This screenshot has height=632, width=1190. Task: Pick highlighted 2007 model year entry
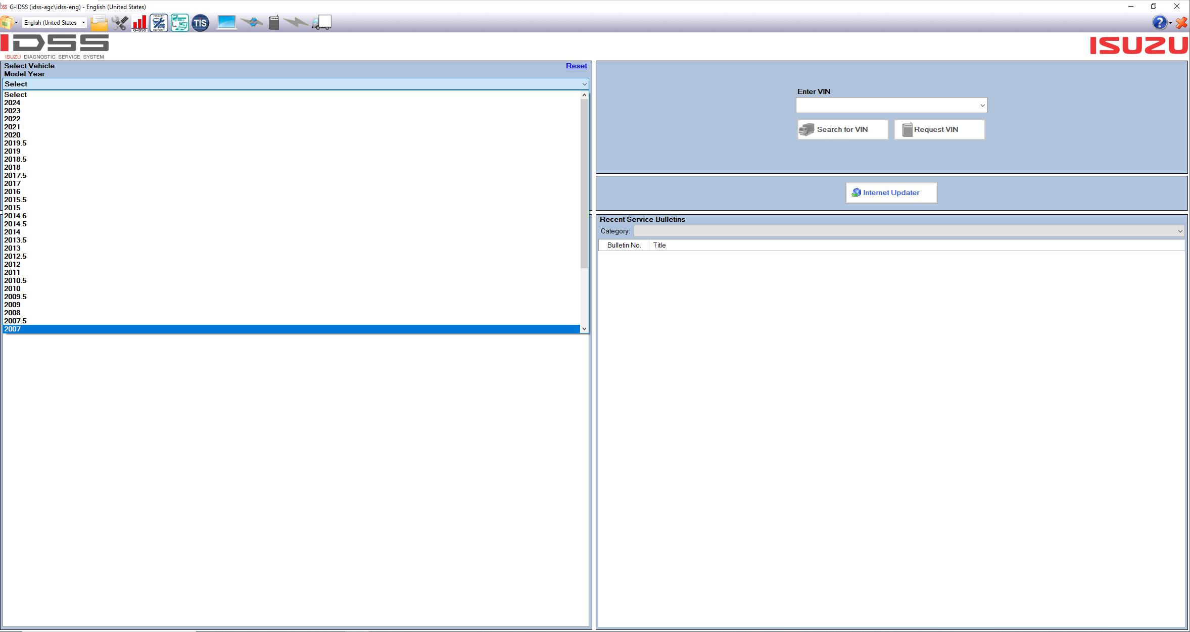coord(13,329)
